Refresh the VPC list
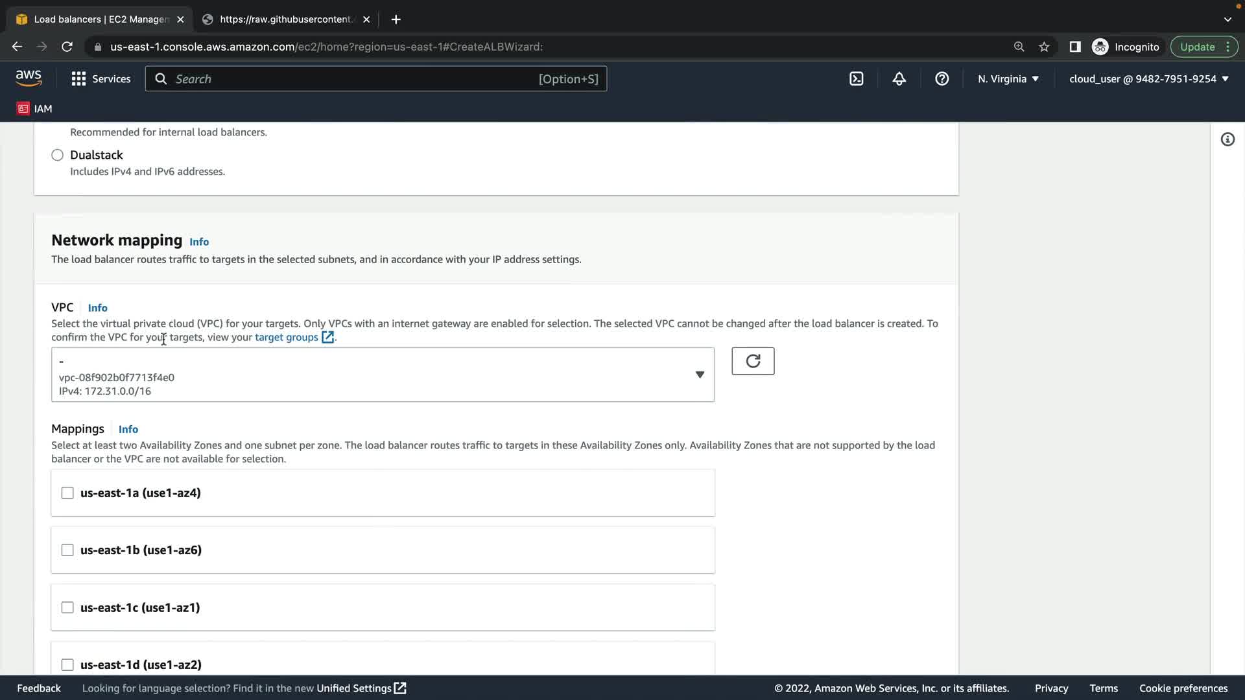This screenshot has width=1245, height=700. [752, 361]
